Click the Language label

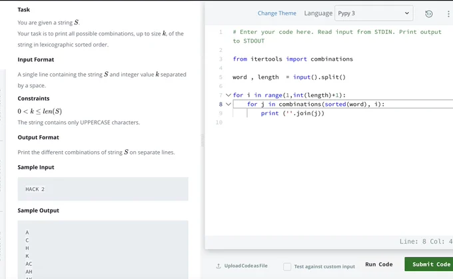[318, 13]
